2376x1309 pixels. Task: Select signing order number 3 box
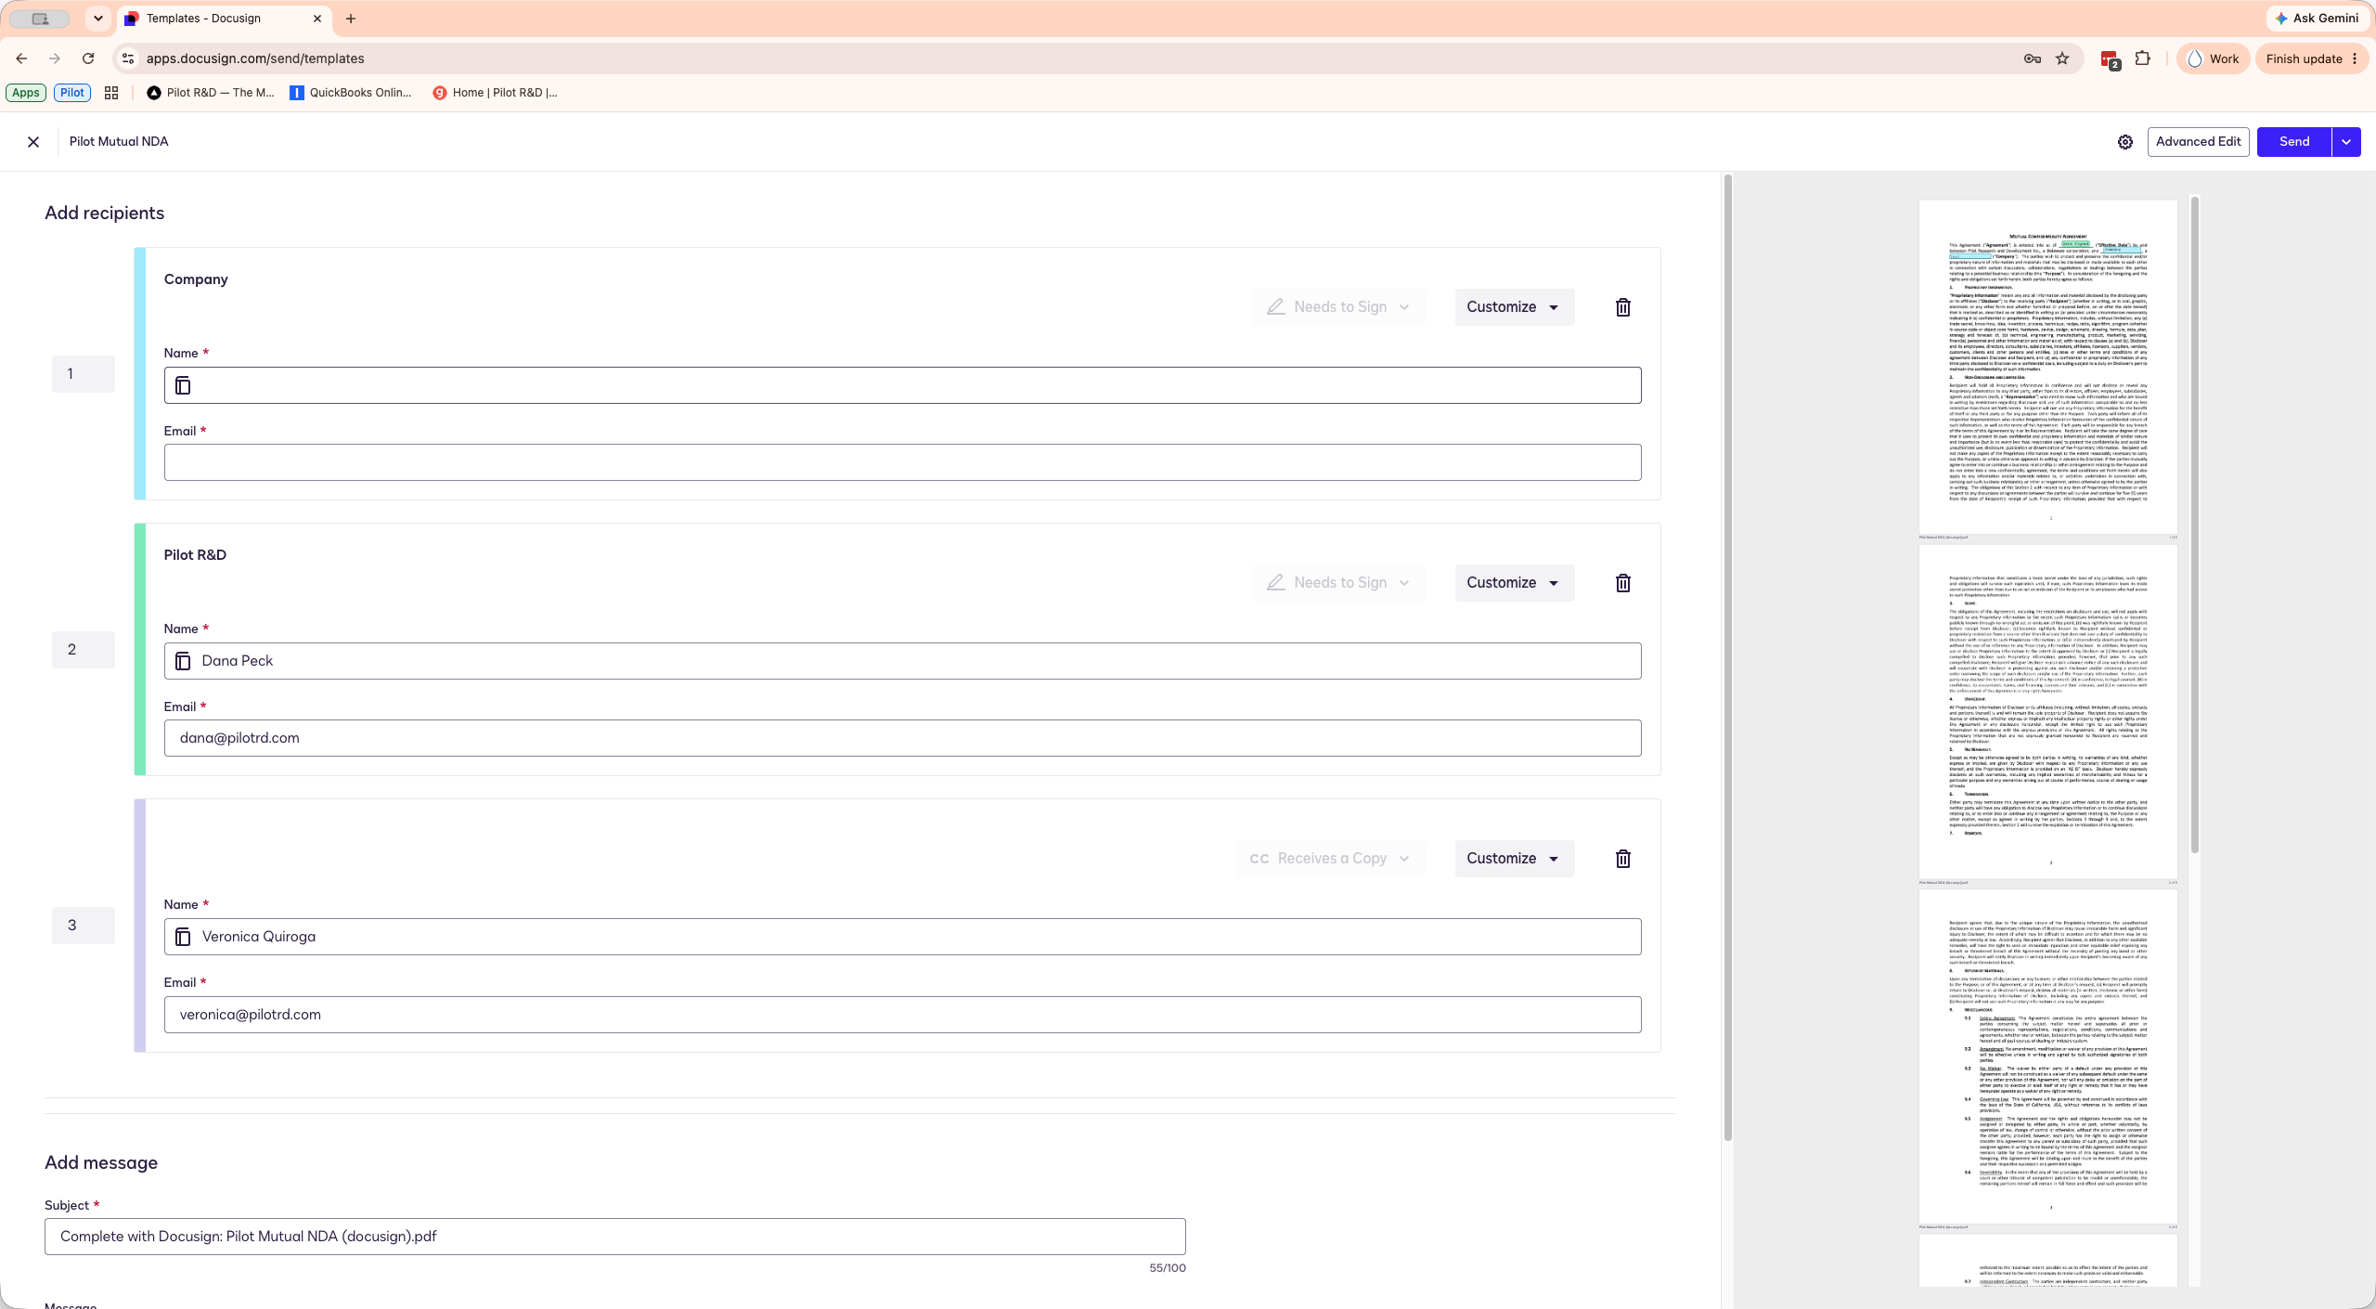click(84, 926)
